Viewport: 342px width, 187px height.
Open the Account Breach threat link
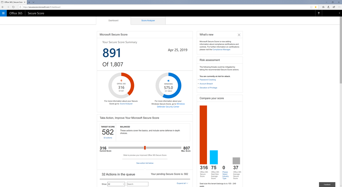[x=206, y=84]
